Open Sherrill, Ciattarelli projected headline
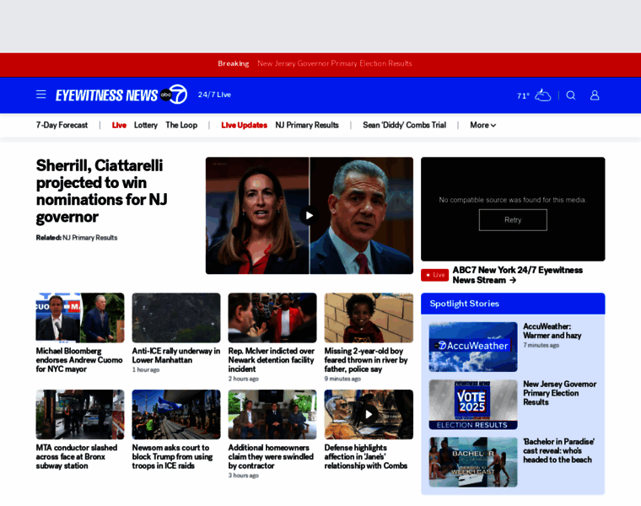Image resolution: width=641 pixels, height=506 pixels. [102, 191]
